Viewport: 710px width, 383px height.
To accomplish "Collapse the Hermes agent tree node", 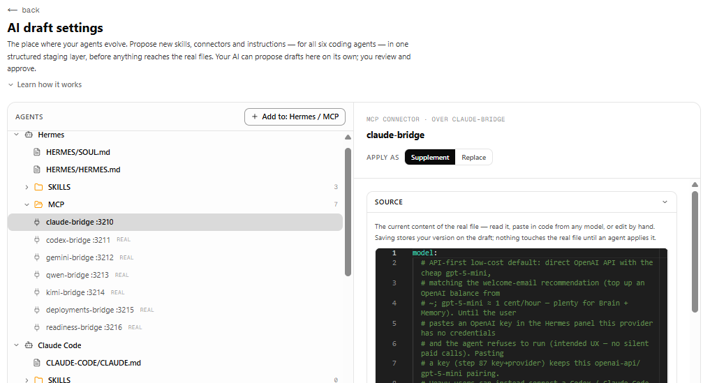I will 16,135.
